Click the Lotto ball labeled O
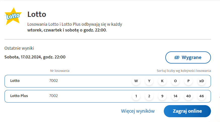 pyautogui.click(x=175, y=81)
